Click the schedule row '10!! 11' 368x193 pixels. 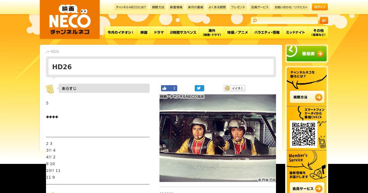(53, 170)
